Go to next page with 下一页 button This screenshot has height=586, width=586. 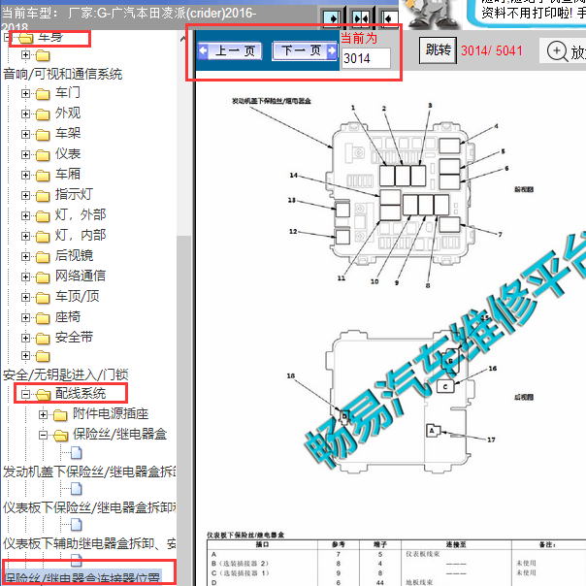[x=305, y=50]
